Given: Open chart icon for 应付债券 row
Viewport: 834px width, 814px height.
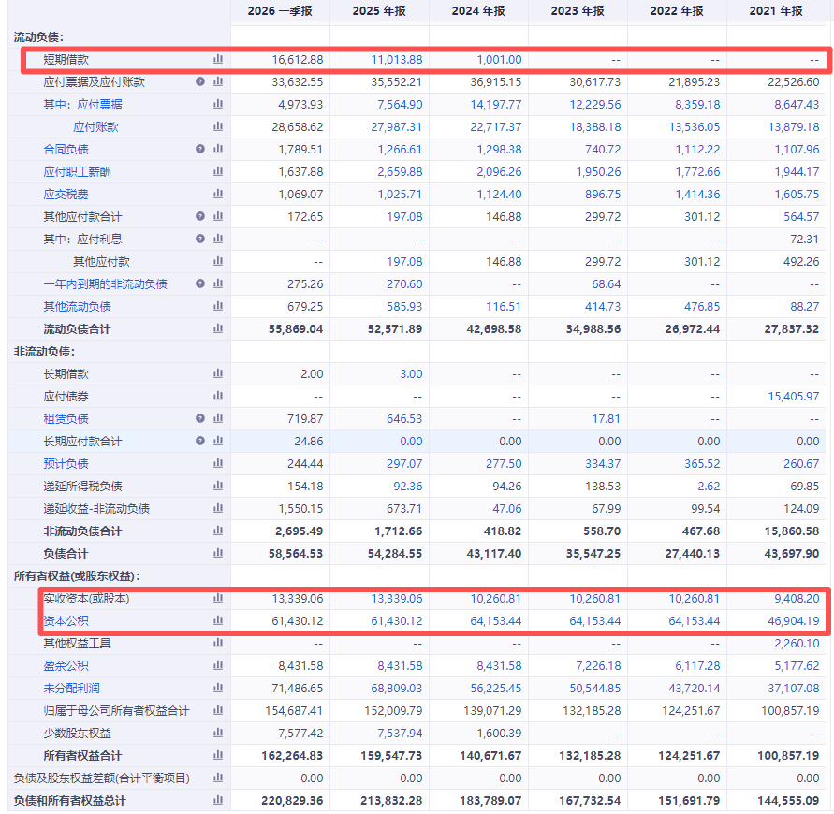Looking at the screenshot, I should tap(217, 396).
